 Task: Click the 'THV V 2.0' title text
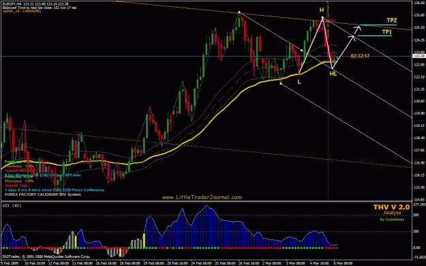click(x=391, y=207)
